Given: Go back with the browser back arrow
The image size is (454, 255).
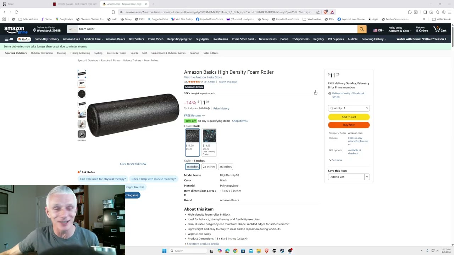Looking at the screenshot, I should tap(4, 12).
